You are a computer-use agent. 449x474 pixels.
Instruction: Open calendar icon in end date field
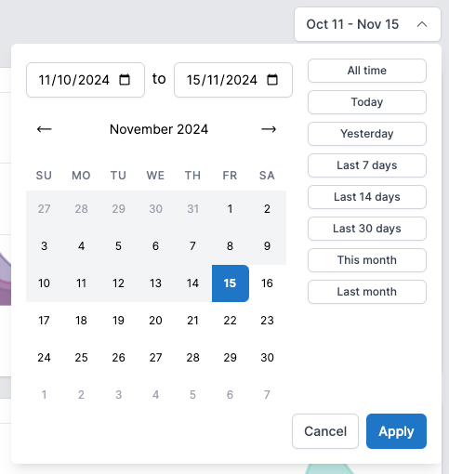[272, 80]
